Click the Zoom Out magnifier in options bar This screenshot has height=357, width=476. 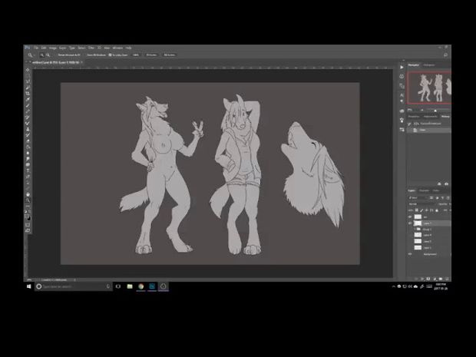coord(48,55)
